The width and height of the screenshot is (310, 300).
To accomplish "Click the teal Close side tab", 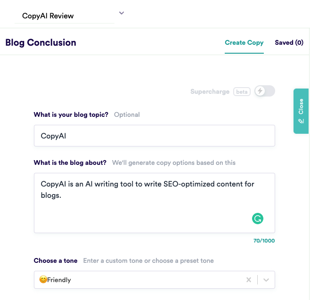I will tap(301, 111).
